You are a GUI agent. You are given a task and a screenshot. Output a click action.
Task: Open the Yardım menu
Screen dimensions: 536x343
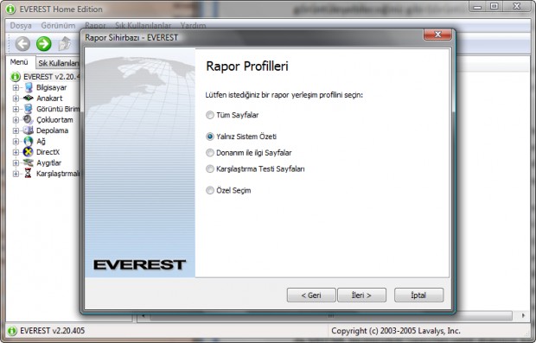pos(193,26)
